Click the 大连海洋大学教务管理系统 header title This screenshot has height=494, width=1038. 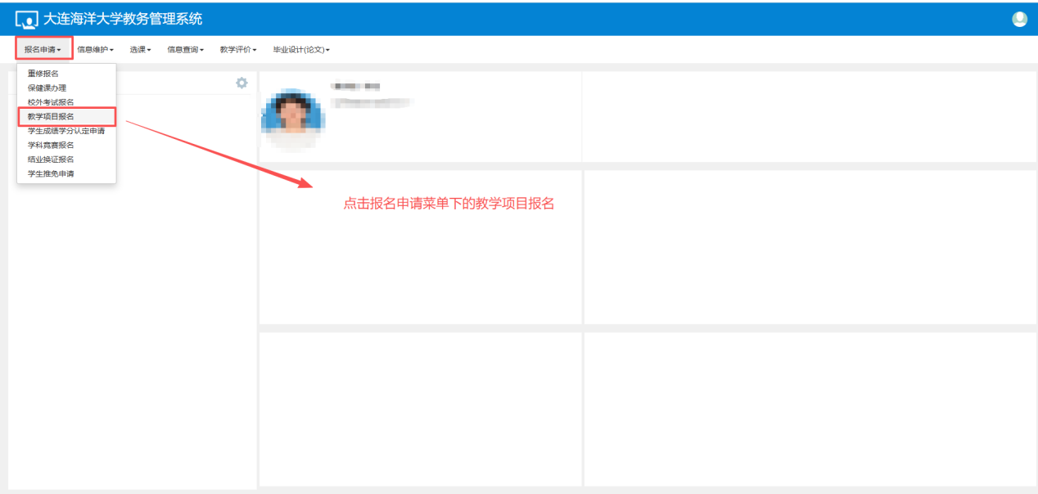click(122, 19)
